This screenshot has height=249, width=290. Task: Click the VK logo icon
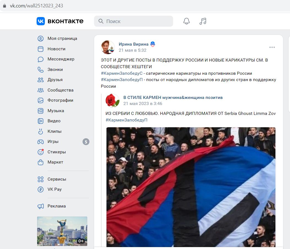[x=41, y=21]
